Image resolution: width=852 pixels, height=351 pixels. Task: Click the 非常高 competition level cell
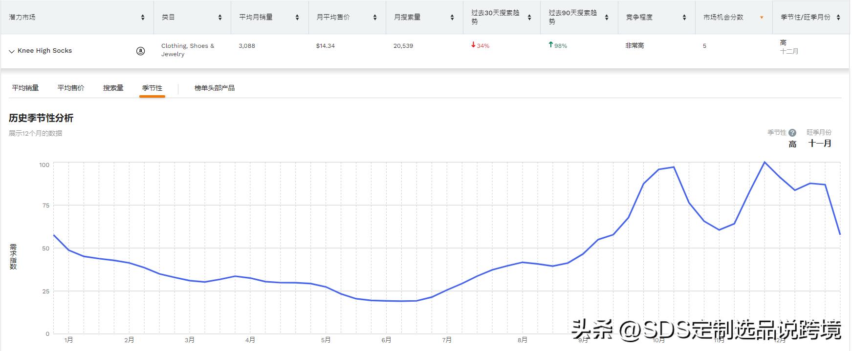point(634,46)
